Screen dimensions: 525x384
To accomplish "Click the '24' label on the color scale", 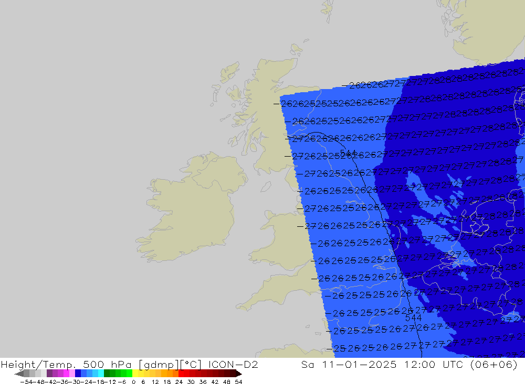I will (x=179, y=382).
